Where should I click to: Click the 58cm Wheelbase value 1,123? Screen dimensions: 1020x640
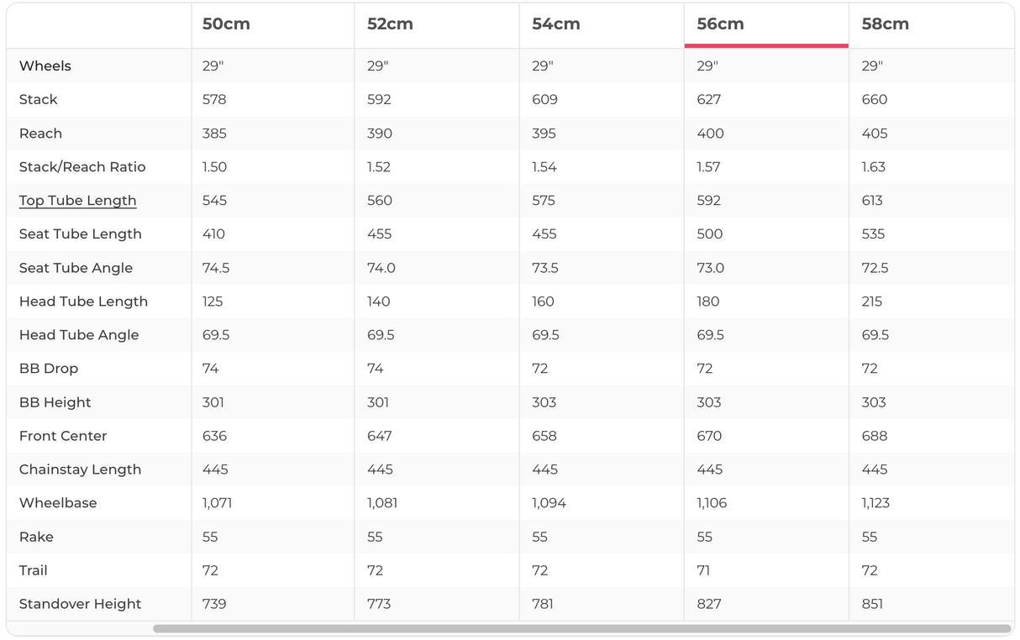pos(875,503)
